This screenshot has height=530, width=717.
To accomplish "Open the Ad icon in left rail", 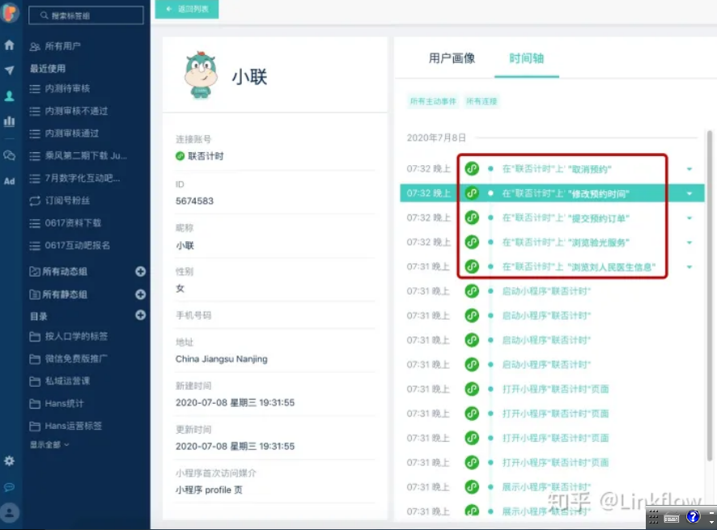I will pyautogui.click(x=9, y=181).
